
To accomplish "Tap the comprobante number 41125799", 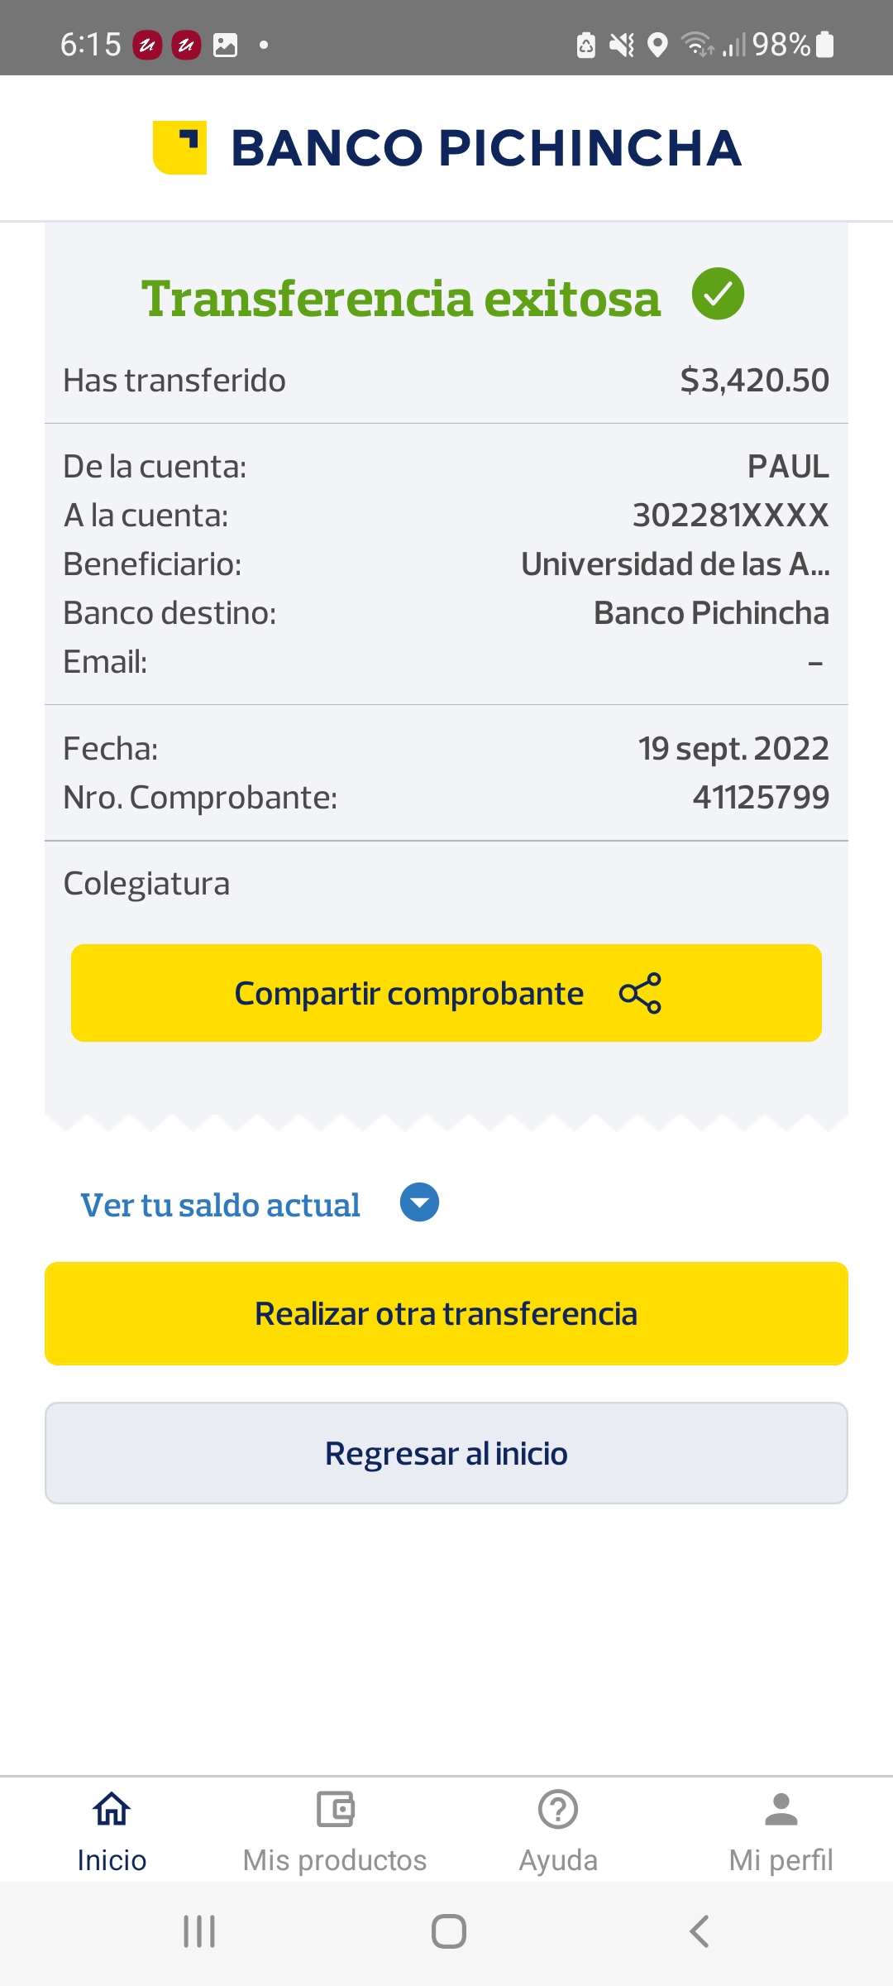I will [761, 798].
